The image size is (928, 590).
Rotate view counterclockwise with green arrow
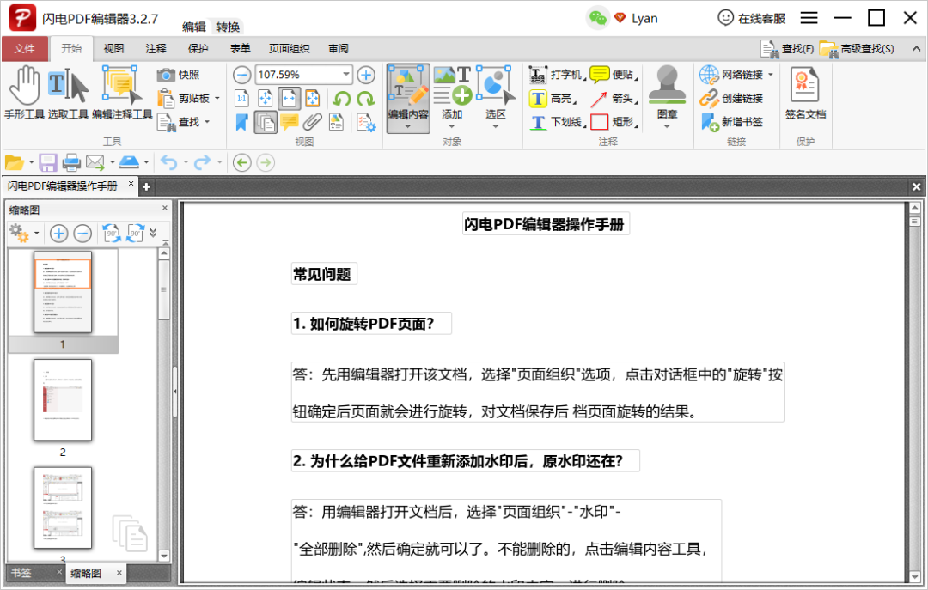tap(341, 98)
